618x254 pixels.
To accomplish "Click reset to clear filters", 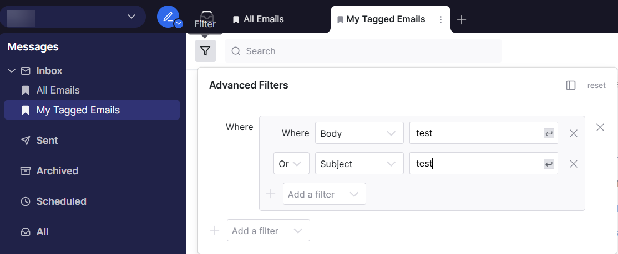I will [x=596, y=85].
